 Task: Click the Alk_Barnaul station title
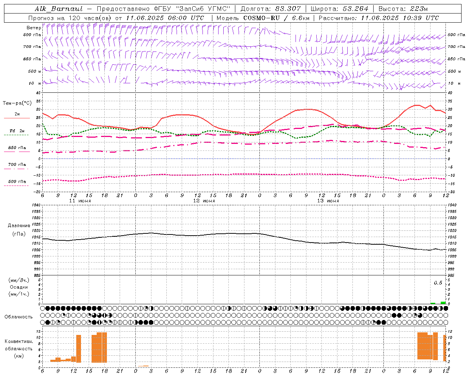point(59,9)
